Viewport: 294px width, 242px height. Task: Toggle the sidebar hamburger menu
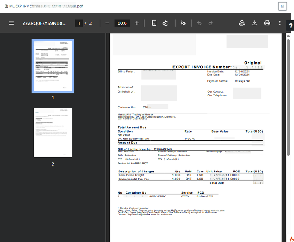click(x=11, y=23)
